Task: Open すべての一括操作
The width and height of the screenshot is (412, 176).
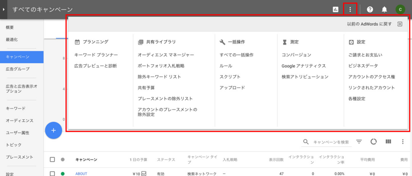Action: (x=237, y=55)
